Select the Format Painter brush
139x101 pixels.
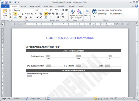(10, 17)
